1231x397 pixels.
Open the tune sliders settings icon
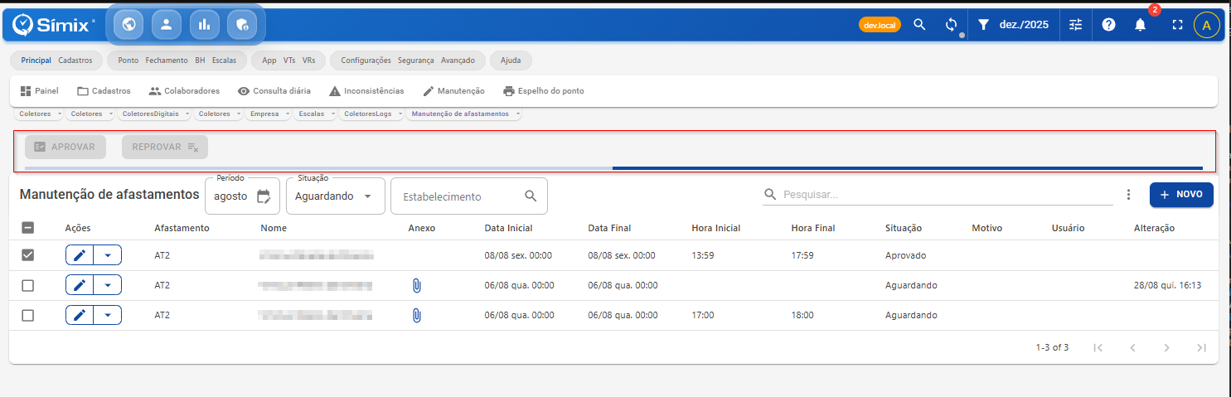coord(1076,25)
